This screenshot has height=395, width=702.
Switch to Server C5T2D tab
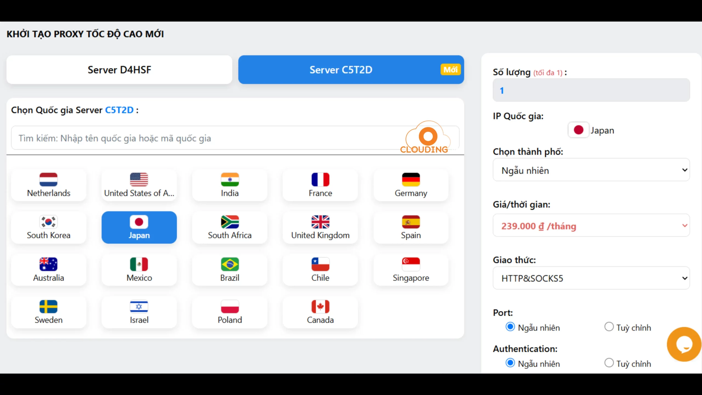point(341,70)
